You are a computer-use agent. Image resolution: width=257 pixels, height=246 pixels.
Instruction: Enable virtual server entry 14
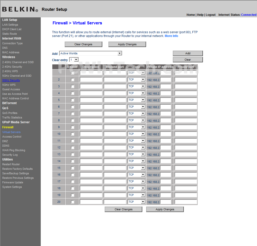coord(72,161)
